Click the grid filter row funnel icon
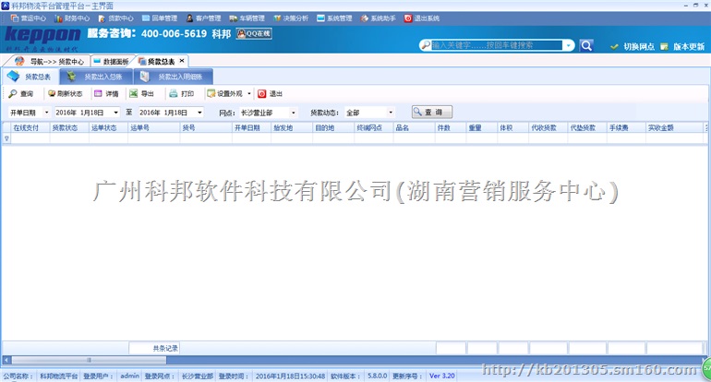The height and width of the screenshot is (382, 711). point(6,138)
